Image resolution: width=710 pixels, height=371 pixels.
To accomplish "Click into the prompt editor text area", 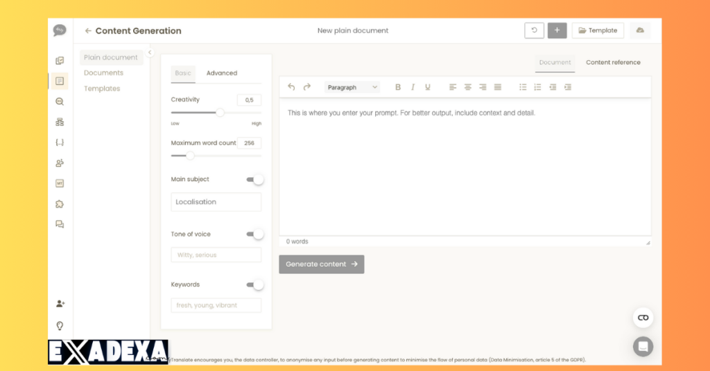I will 465,168.
